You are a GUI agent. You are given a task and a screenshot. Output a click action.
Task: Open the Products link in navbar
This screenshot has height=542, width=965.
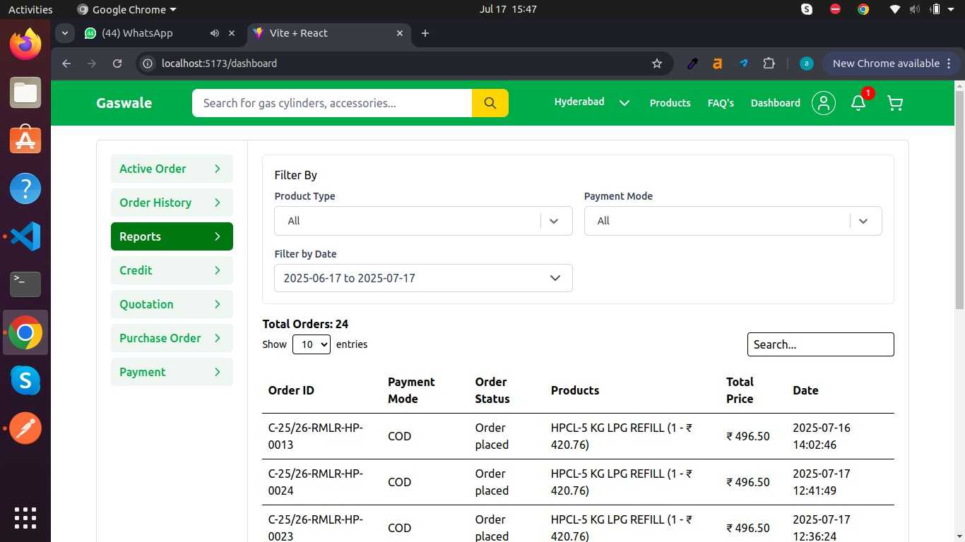670,103
